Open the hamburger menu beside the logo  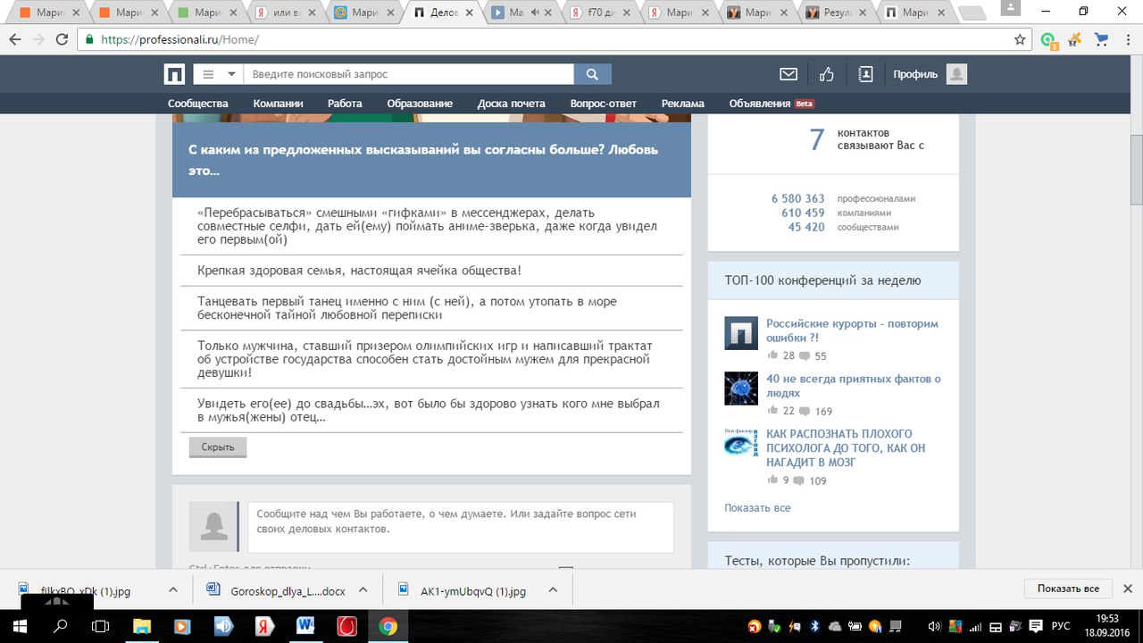[209, 74]
